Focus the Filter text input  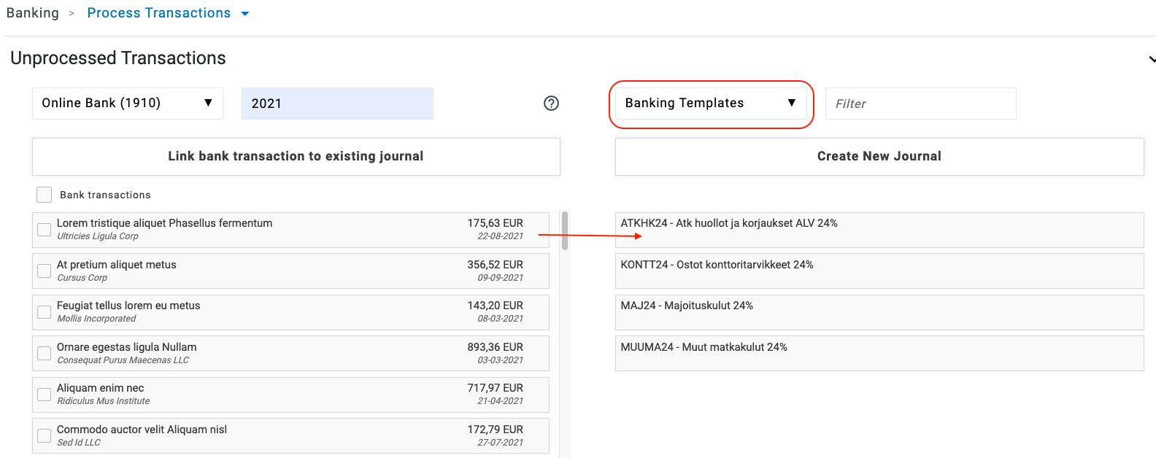[x=920, y=104]
